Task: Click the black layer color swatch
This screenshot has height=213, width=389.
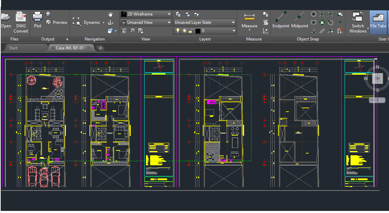Action: coord(198,30)
